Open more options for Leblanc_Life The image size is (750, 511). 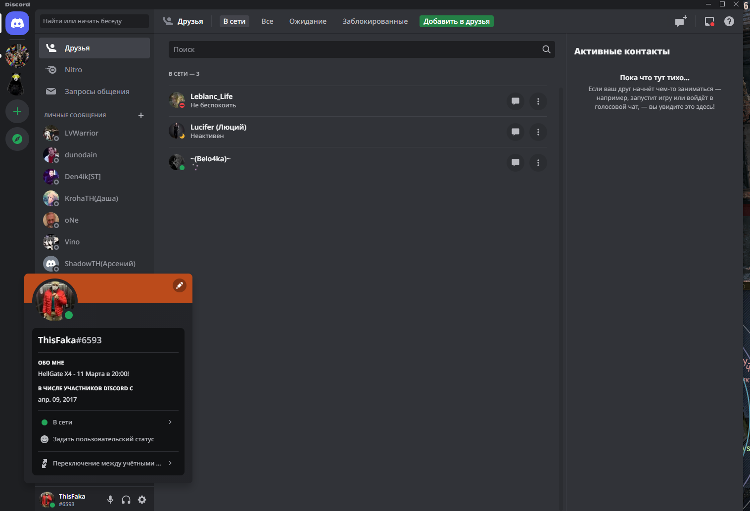[x=538, y=101]
